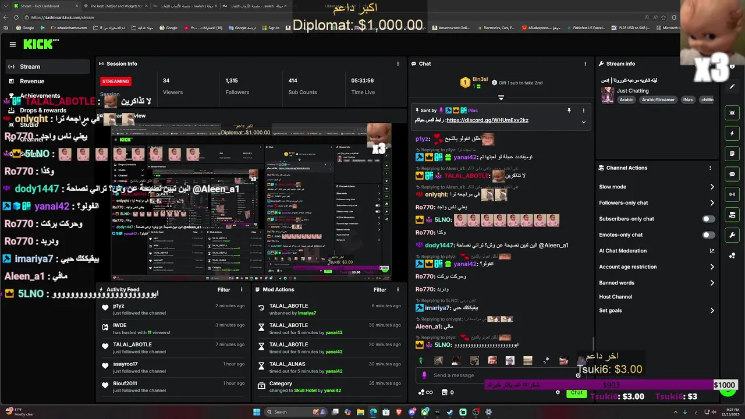Click the green Chat send button
The width and height of the screenshot is (745, 419).
tap(576, 392)
